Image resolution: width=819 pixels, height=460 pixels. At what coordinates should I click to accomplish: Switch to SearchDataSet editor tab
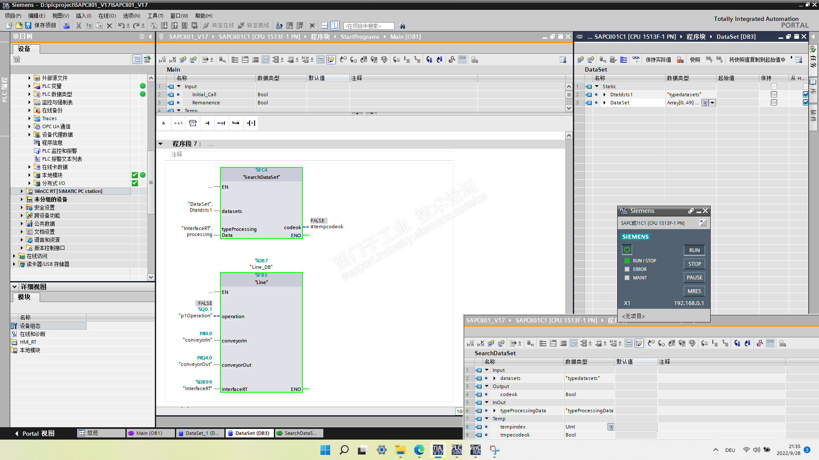(299, 433)
